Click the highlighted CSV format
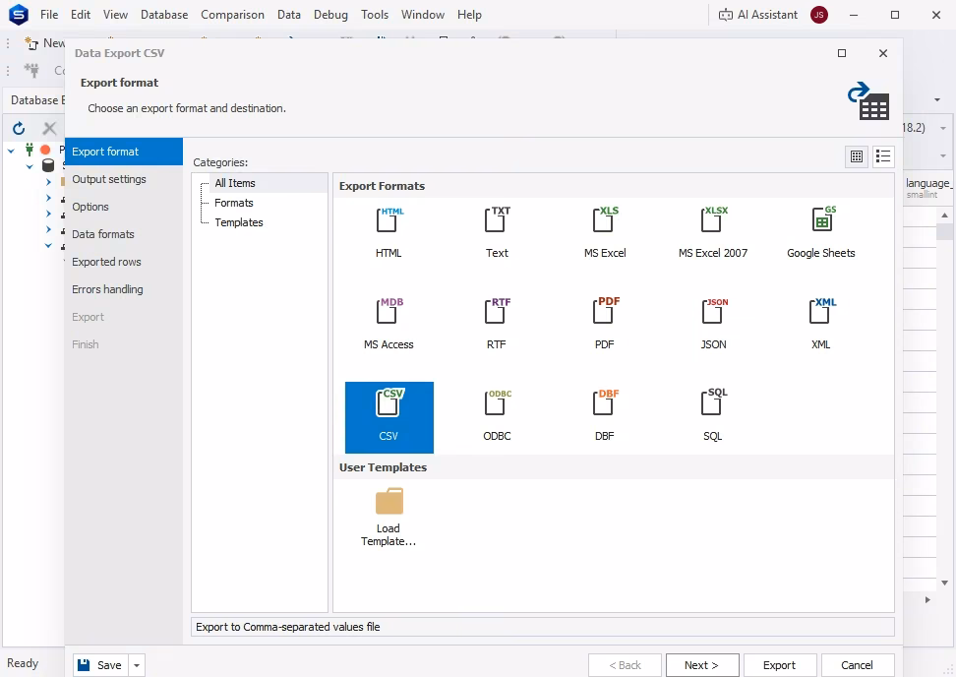The width and height of the screenshot is (956, 677). point(388,417)
